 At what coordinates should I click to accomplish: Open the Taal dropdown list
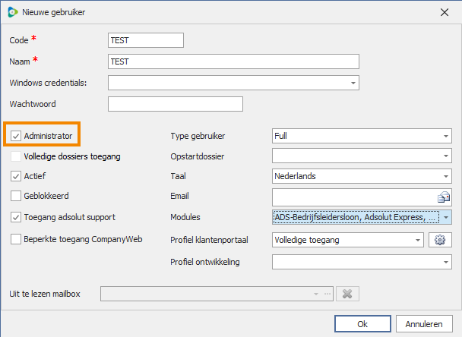click(x=445, y=176)
